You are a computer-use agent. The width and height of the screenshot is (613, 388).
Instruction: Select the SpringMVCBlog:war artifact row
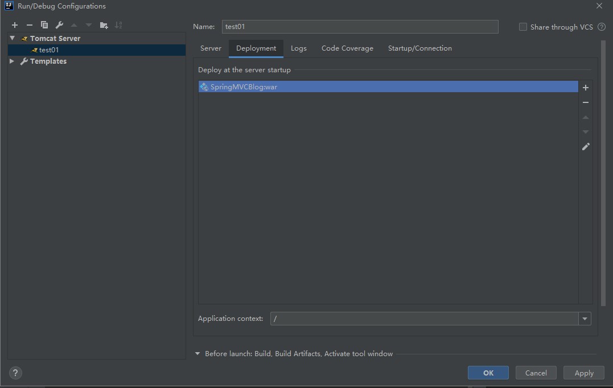388,87
